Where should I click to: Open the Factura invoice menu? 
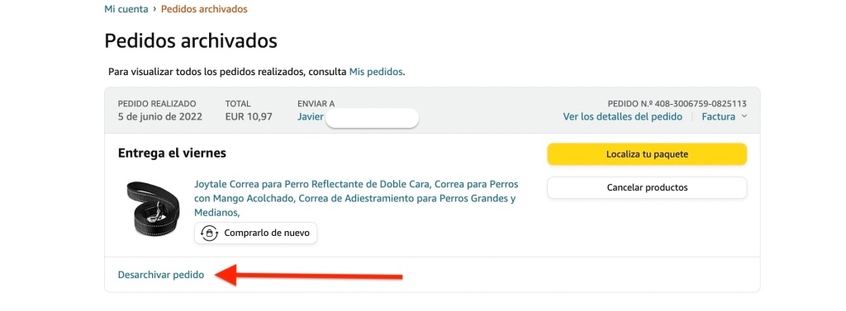[x=718, y=116]
